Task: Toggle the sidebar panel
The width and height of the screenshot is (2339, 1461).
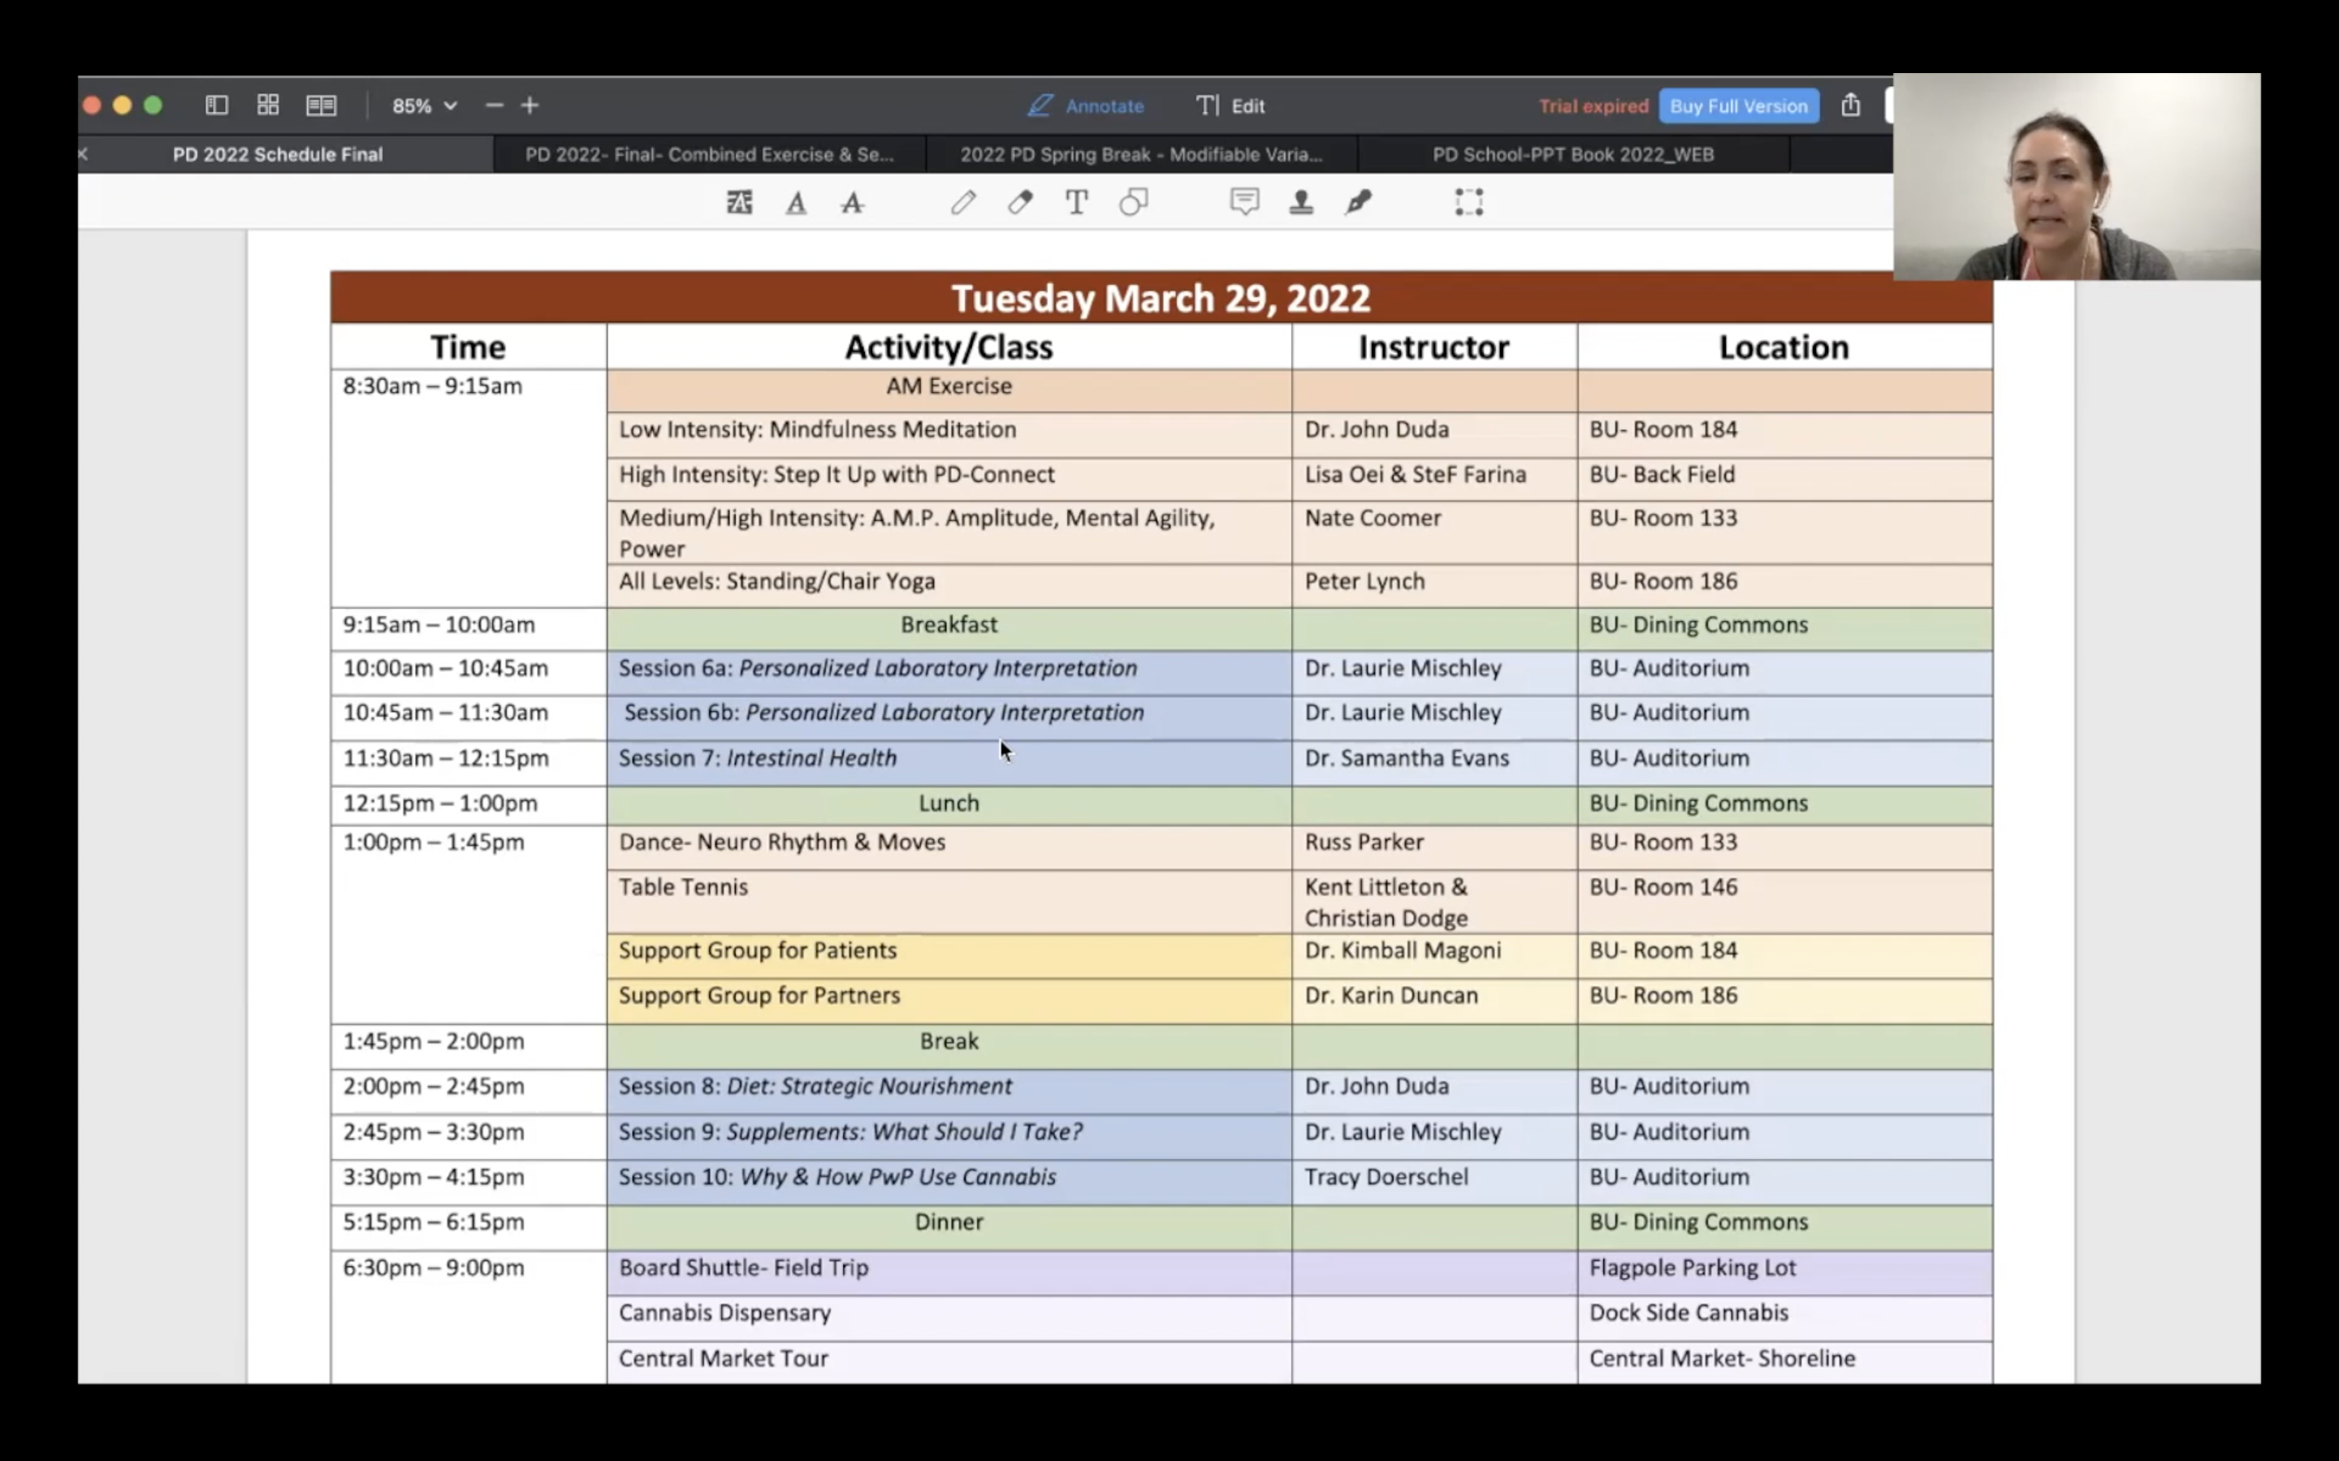Action: (217, 106)
